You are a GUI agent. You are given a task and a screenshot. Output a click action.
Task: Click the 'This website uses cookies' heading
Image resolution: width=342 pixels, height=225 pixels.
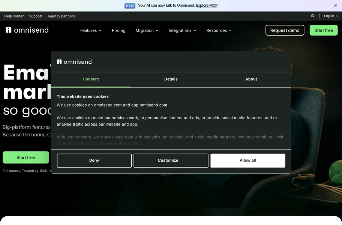pyautogui.click(x=82, y=97)
